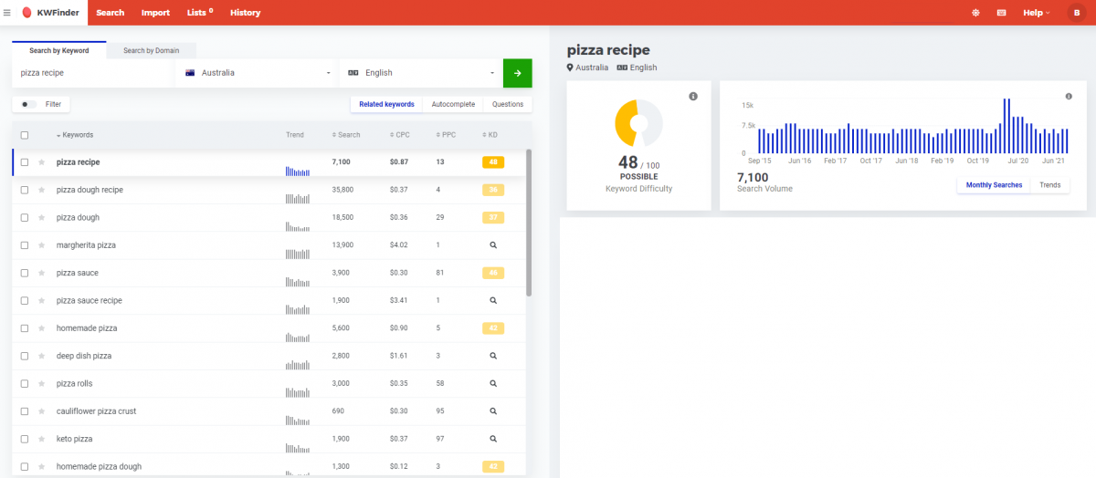Sort by Search column header

(x=345, y=135)
